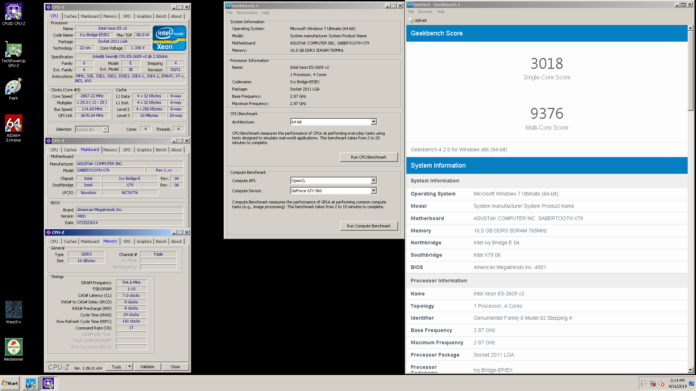Click Run CPU Benchmark button

point(369,157)
